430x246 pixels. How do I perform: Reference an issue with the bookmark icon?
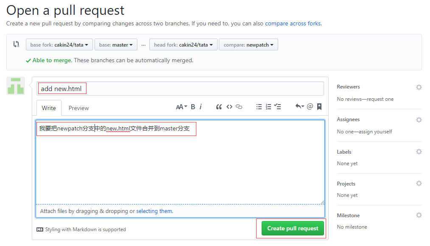pyautogui.click(x=319, y=106)
